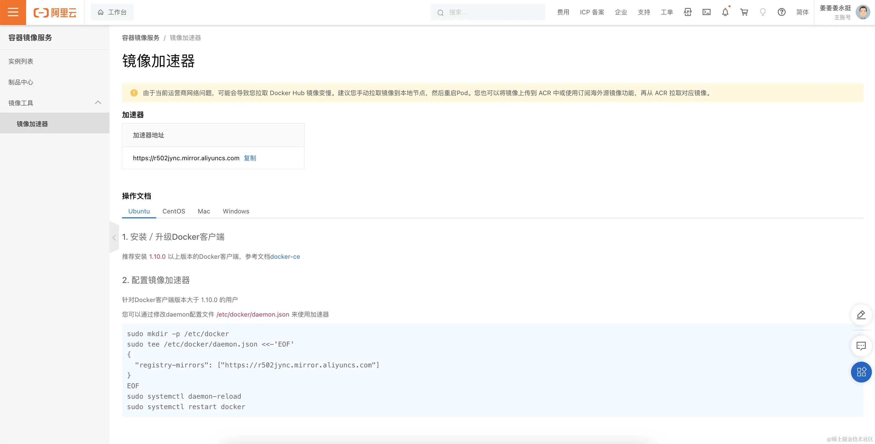Screen dimensions: 875x444
Task: Click the lightbulb suggestions icon
Action: click(x=762, y=12)
